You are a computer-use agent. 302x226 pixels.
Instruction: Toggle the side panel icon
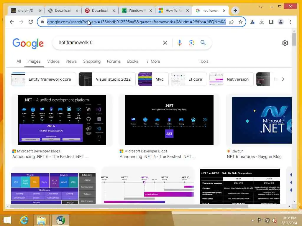[271, 22]
